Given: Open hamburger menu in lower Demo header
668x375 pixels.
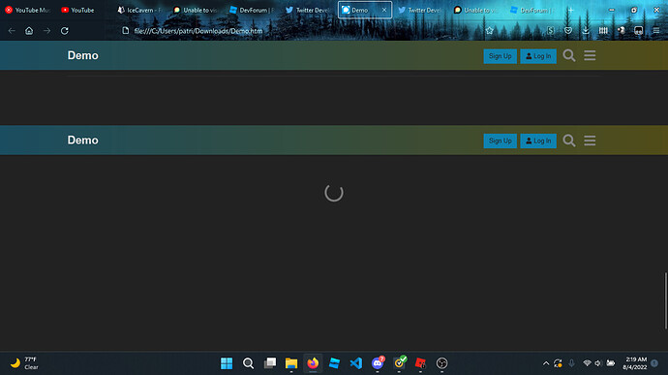Looking at the screenshot, I should tap(590, 141).
